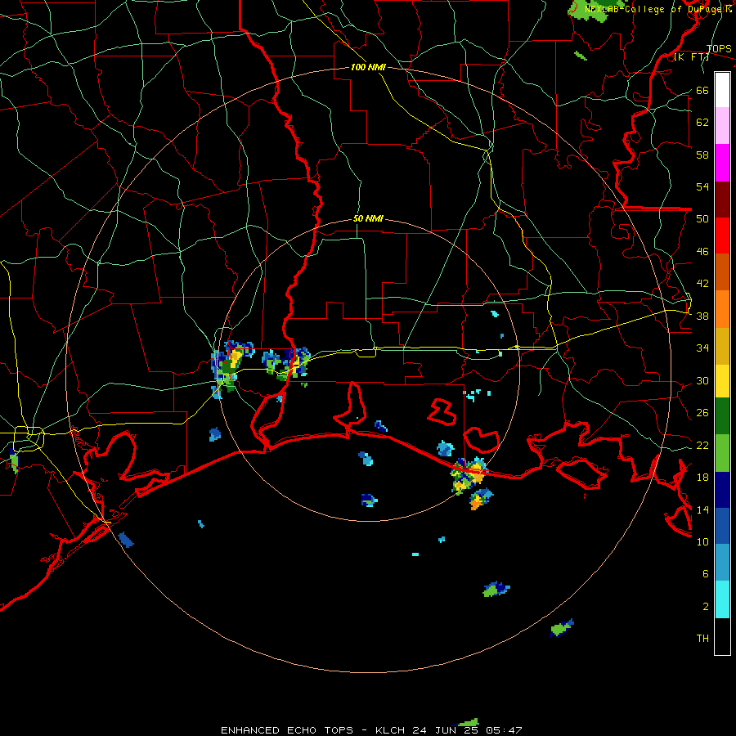Pick the dark red legend swatch

click(722, 199)
